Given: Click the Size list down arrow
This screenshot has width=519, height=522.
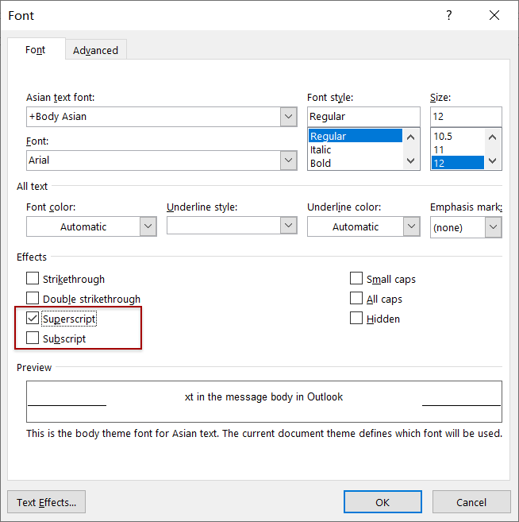Looking at the screenshot, I should pyautogui.click(x=492, y=161).
